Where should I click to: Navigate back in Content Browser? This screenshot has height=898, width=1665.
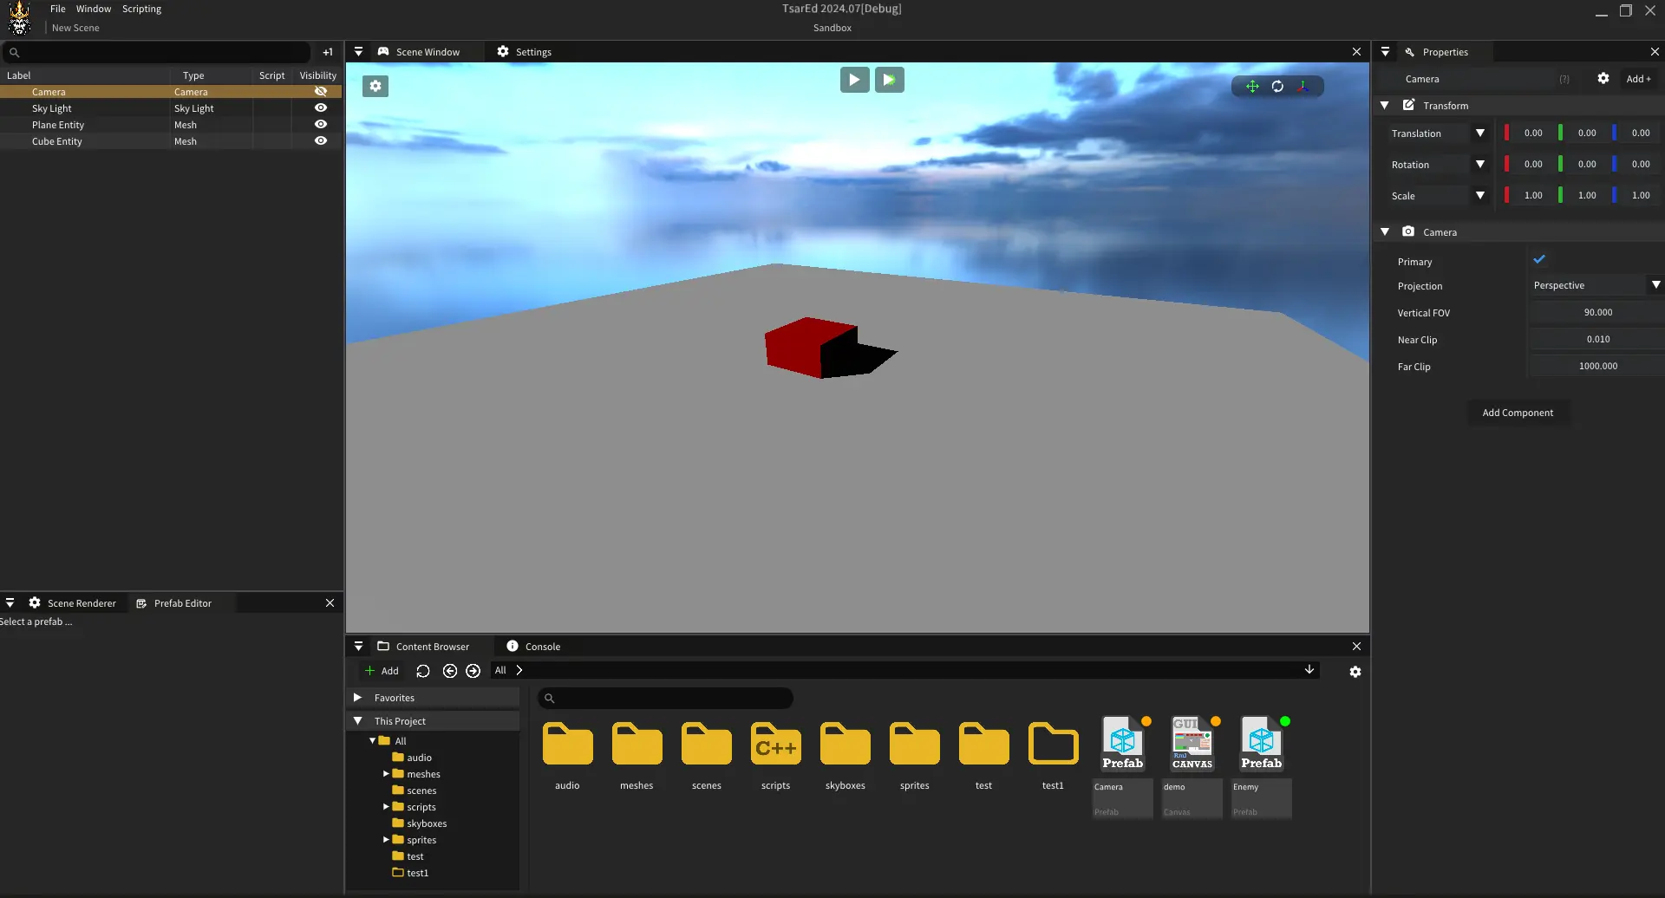[449, 671]
